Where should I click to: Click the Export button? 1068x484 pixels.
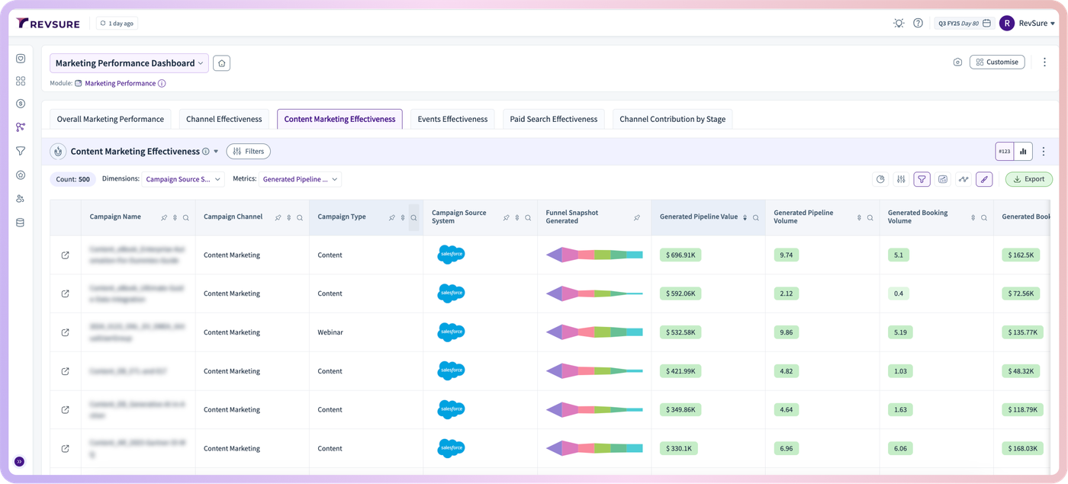(1028, 179)
